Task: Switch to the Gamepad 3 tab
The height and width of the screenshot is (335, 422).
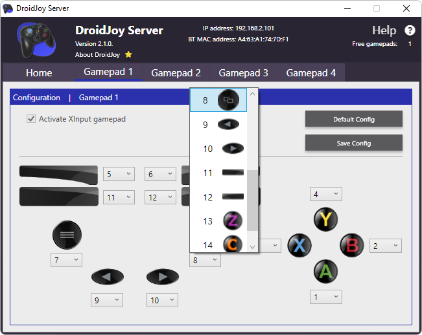Action: pos(243,72)
